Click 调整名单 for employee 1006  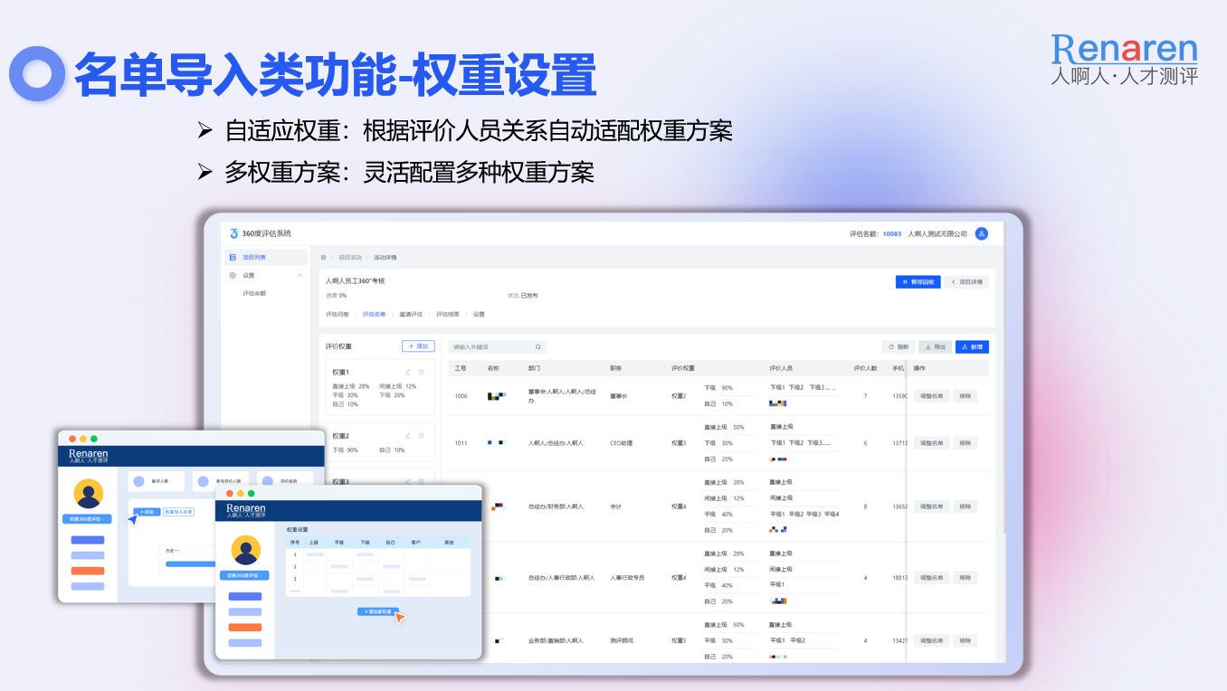[x=931, y=396]
